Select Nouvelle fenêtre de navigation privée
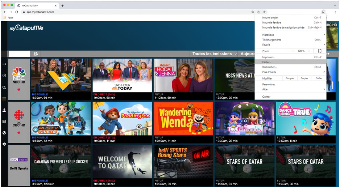This screenshot has height=188, width=340. (x=291, y=27)
